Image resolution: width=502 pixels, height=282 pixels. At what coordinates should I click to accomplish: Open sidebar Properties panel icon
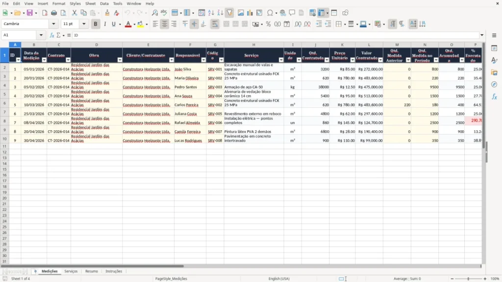pyautogui.click(x=494, y=48)
